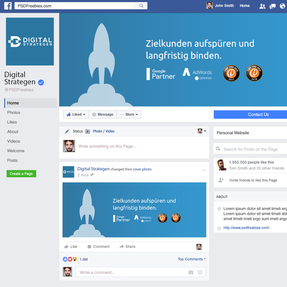Click the PSDFreebies.com search field
287x287 pixels.
(81, 6)
